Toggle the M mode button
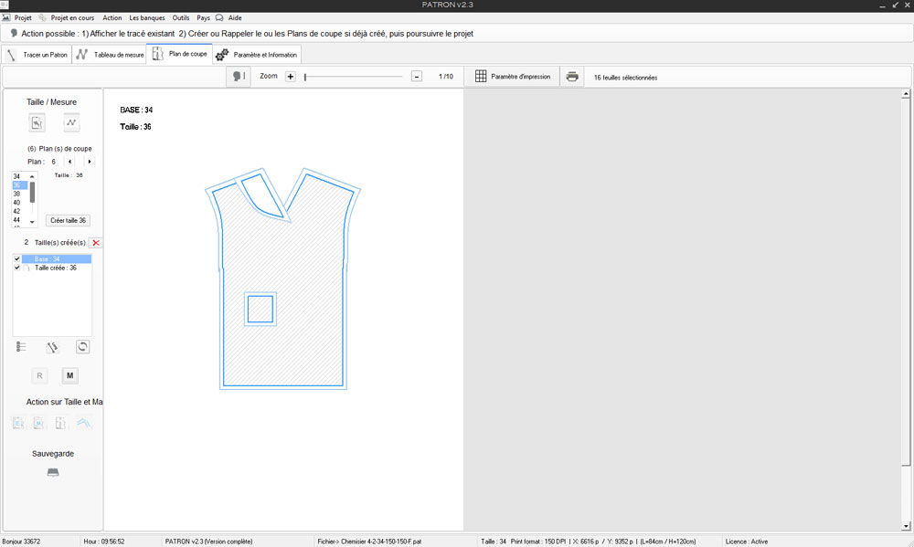The width and height of the screenshot is (914, 547). click(70, 375)
